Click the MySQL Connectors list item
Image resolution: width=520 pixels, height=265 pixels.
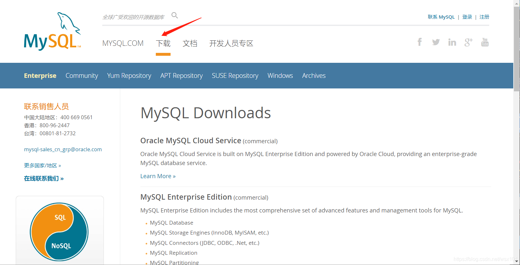[205, 243]
